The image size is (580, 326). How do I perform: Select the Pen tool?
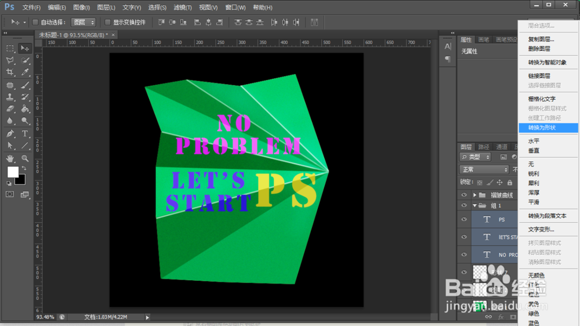pos(10,133)
